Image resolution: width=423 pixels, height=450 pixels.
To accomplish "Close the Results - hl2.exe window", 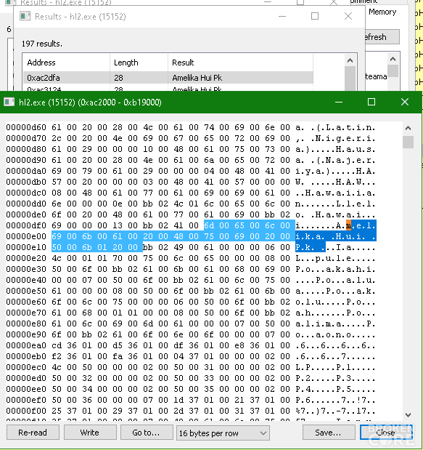I will [x=348, y=16].
